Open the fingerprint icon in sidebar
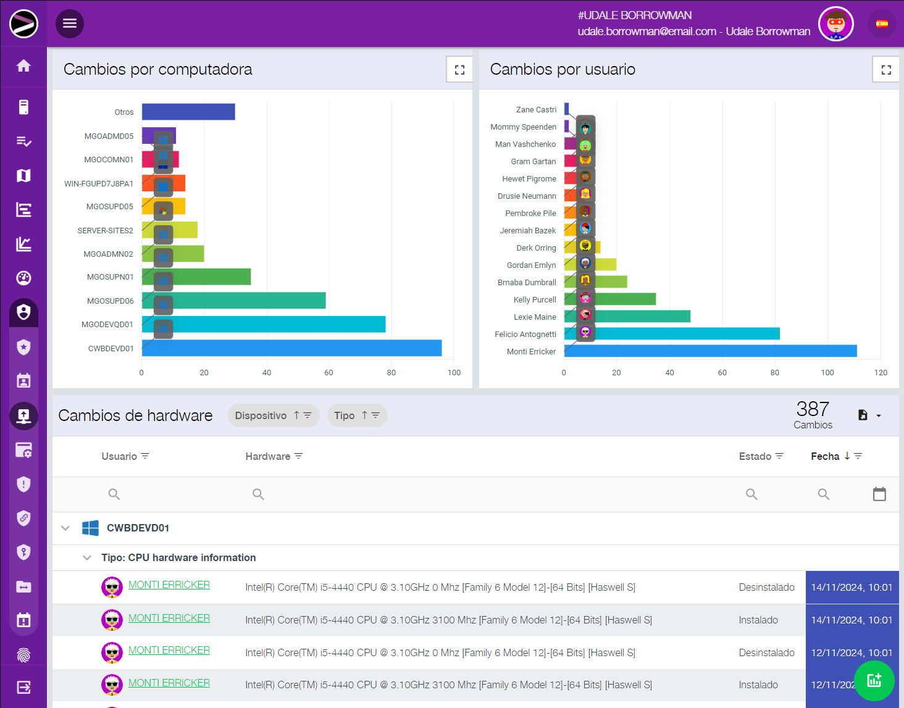 coord(23,654)
